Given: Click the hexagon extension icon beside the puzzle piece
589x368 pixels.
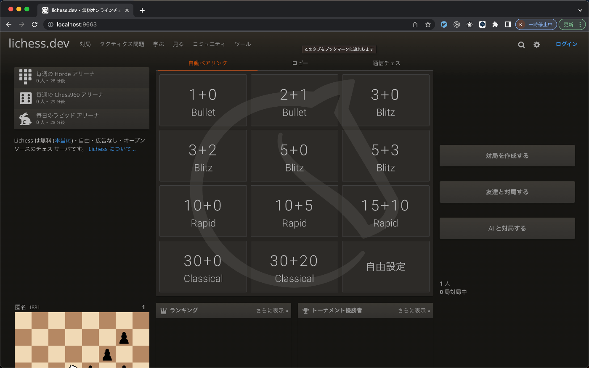Looking at the screenshot, I should (x=483, y=24).
